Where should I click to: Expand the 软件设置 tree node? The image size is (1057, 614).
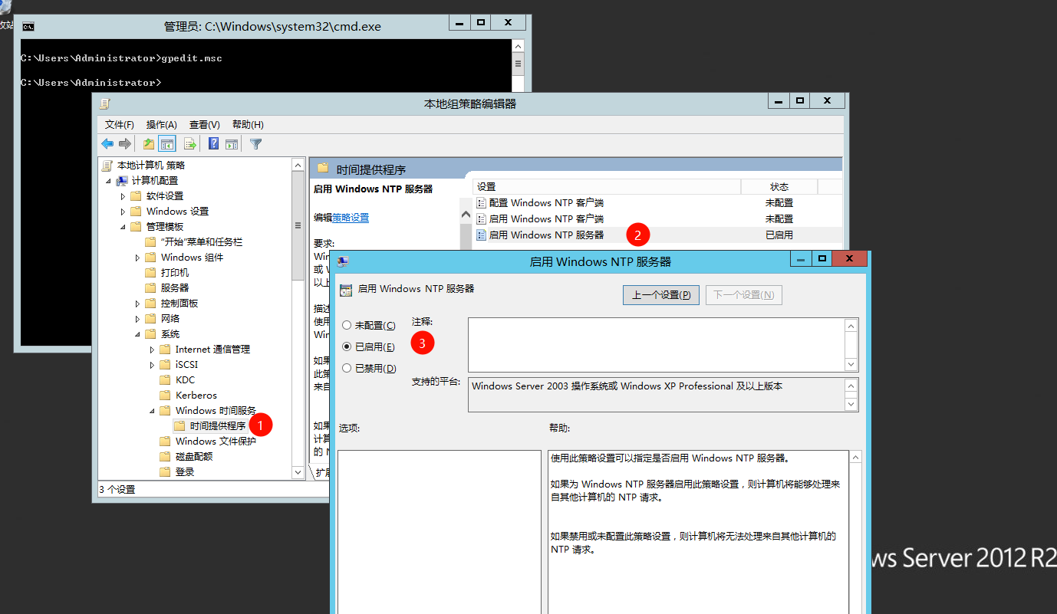pos(123,196)
